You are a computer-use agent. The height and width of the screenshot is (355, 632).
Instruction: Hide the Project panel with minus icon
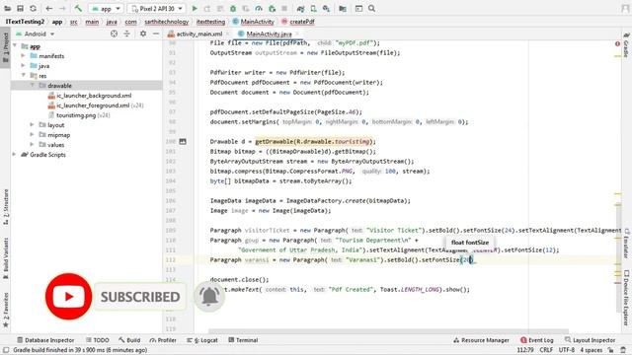point(156,35)
